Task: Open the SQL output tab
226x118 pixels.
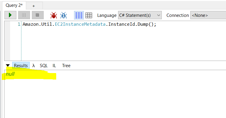Action: [x=44, y=66]
